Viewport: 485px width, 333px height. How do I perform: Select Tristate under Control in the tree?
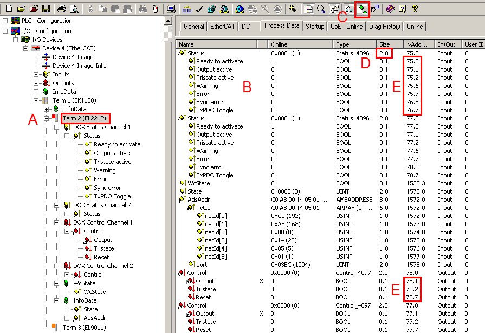104,248
